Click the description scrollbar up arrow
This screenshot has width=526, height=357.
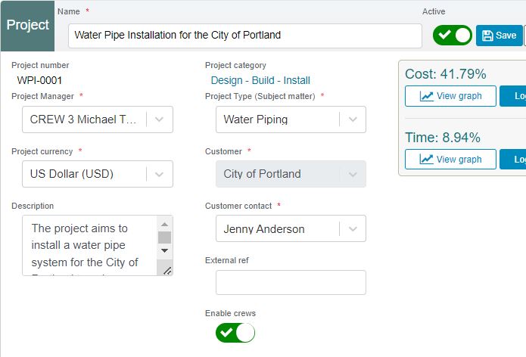coord(164,224)
